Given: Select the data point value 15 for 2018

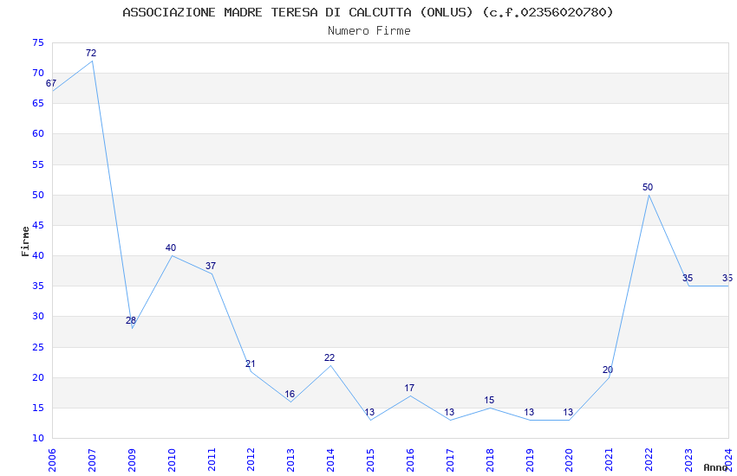Looking at the screenshot, I should point(489,400).
